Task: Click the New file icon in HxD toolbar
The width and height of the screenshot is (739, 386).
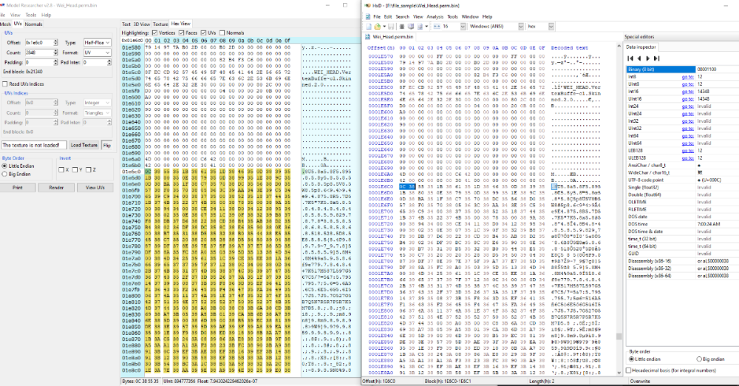Action: pos(369,27)
